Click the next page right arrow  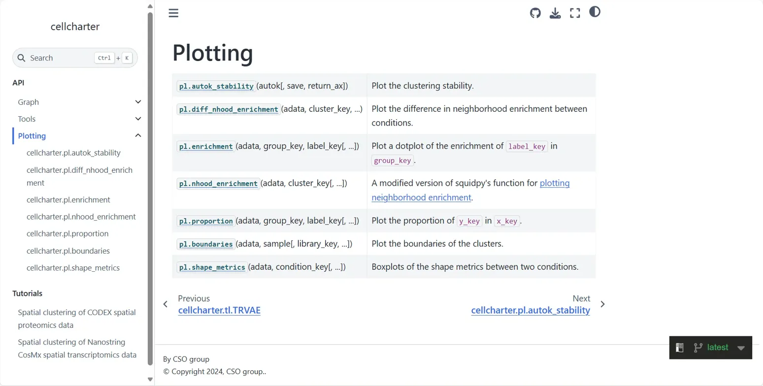(x=602, y=304)
